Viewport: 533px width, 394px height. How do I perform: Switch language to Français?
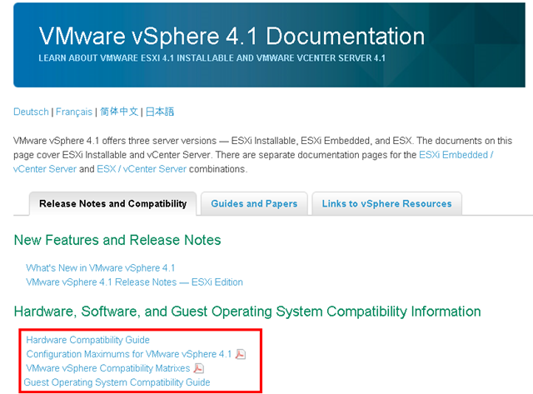click(74, 112)
